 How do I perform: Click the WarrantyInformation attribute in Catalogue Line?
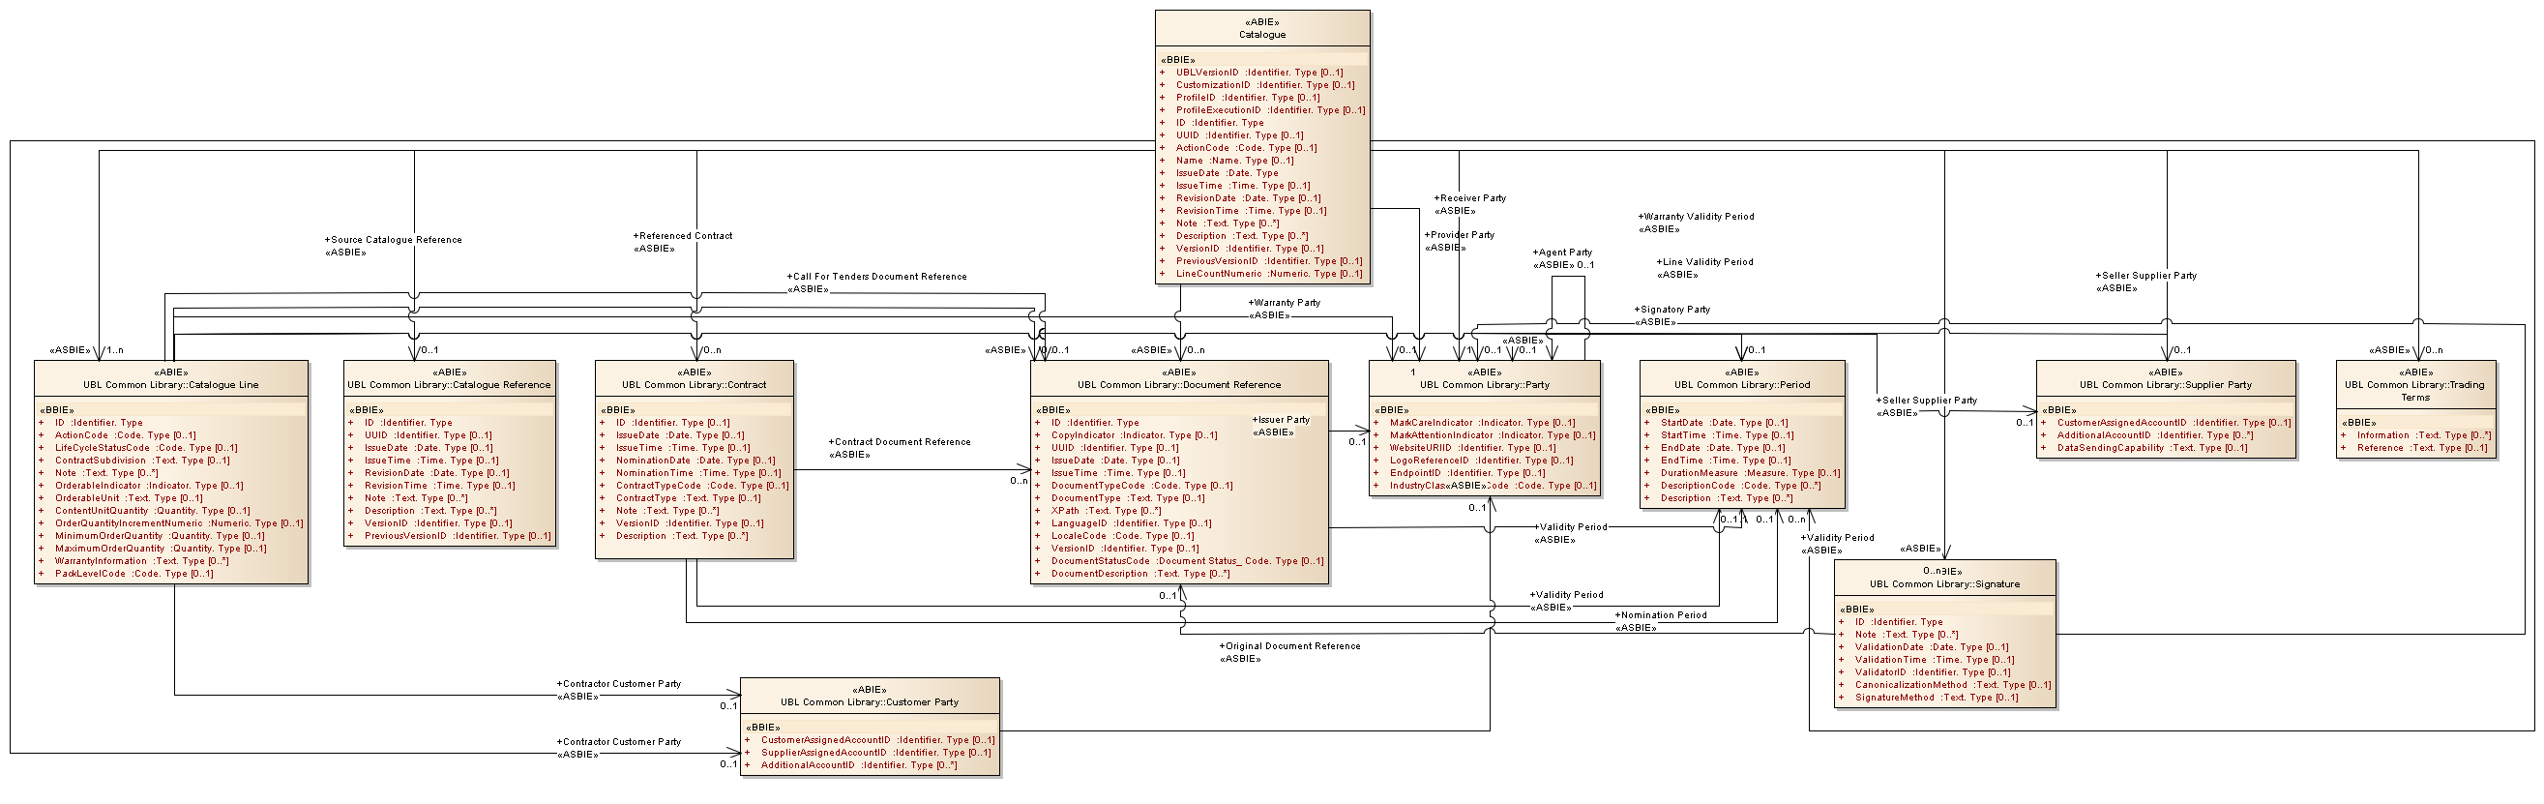pos(101,561)
